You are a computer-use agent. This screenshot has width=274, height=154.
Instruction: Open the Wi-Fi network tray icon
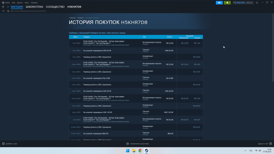(256, 151)
